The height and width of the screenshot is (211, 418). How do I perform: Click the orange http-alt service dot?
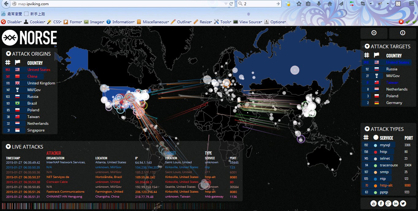click(375, 186)
